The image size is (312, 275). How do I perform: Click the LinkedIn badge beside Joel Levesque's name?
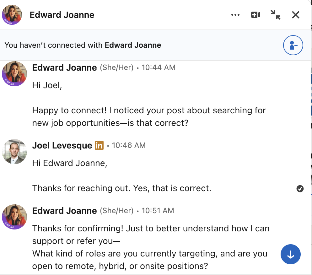pyautogui.click(x=99, y=145)
